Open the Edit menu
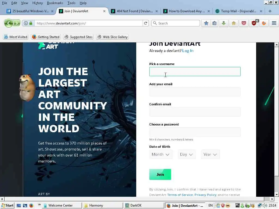 coord(14,3)
